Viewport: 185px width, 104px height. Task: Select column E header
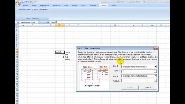tap(60, 25)
